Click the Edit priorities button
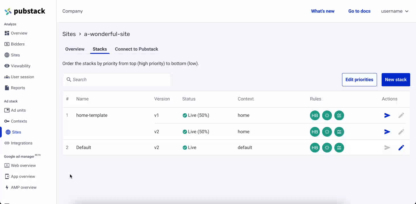This screenshot has width=416, height=204. tap(359, 80)
